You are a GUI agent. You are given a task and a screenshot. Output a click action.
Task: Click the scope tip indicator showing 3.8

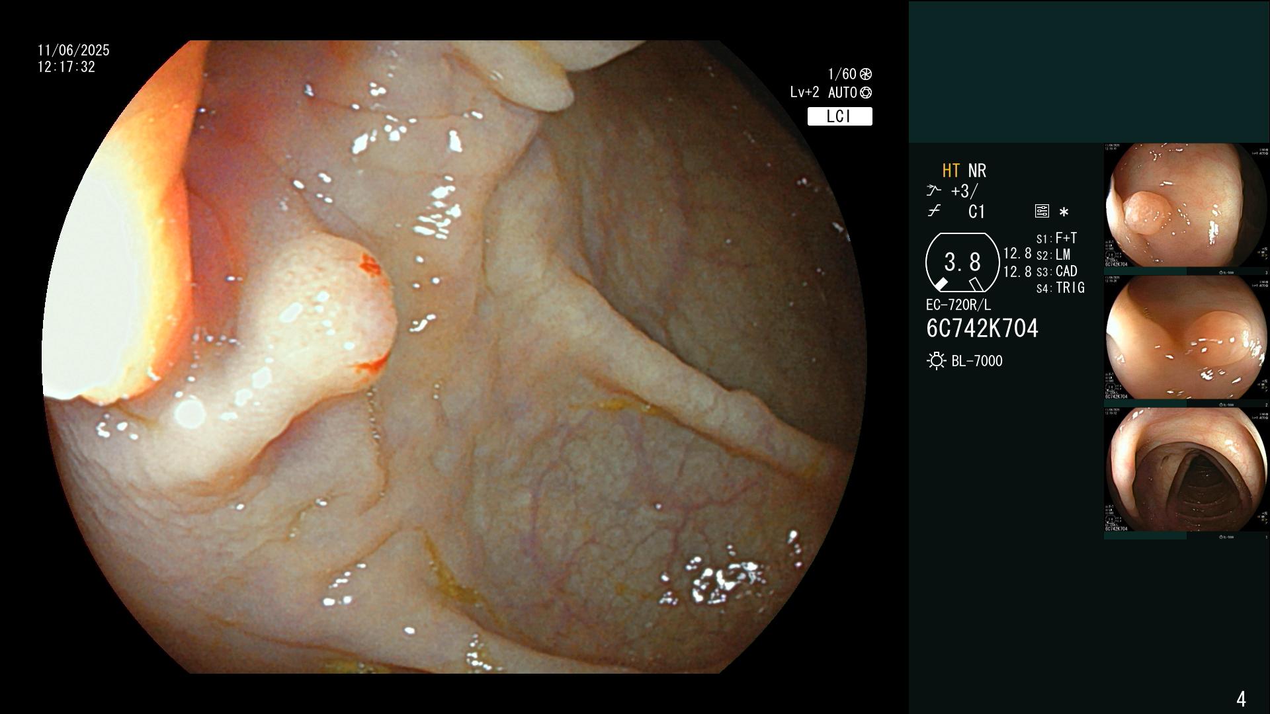click(962, 262)
